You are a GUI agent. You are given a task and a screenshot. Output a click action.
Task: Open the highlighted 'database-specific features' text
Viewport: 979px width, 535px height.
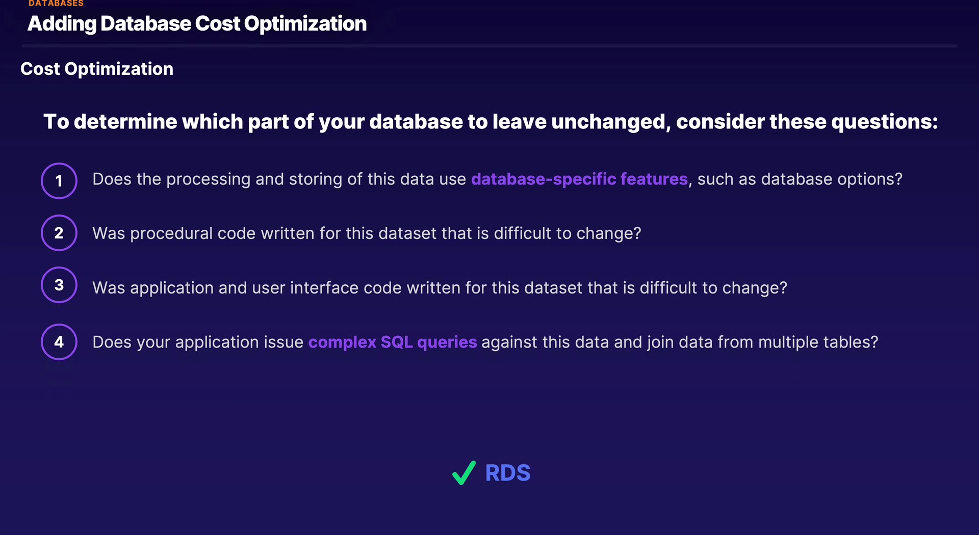pyautogui.click(x=579, y=179)
